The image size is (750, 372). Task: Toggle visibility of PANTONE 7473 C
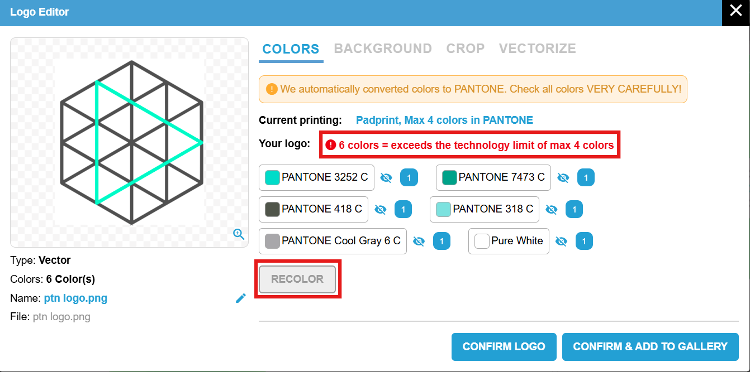563,177
